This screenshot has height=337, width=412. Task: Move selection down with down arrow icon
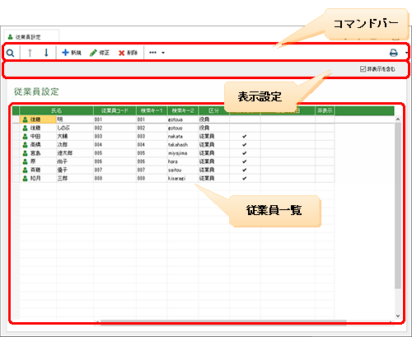46,53
